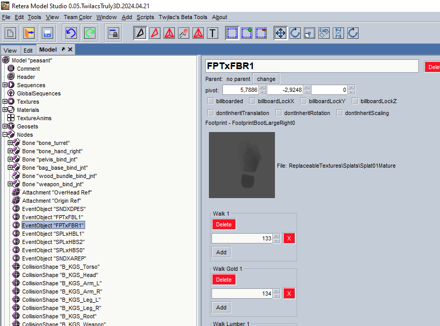Image resolution: width=440 pixels, height=326 pixels.
Task: Choose the deselect rectangle icon with minus
Action: pyautogui.click(x=261, y=33)
